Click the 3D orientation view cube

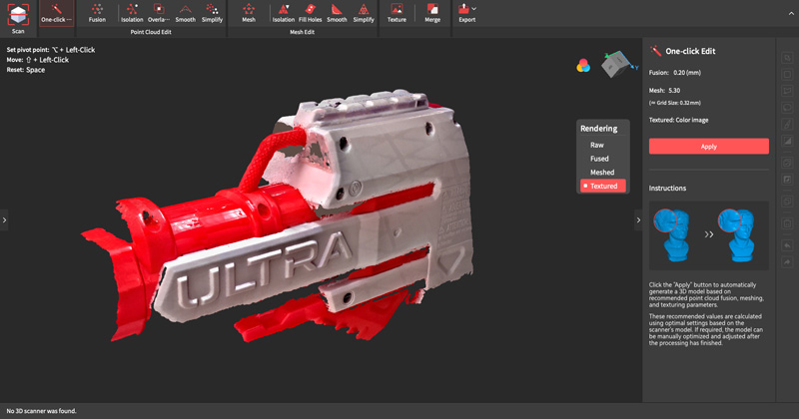618,64
